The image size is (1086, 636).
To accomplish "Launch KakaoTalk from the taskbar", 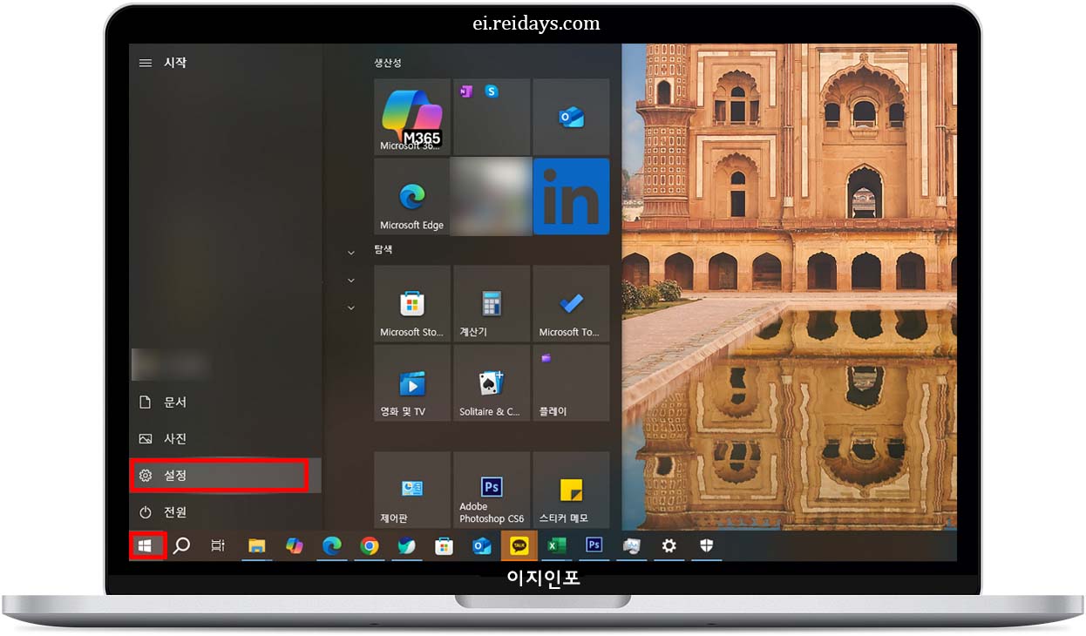I will [x=519, y=545].
